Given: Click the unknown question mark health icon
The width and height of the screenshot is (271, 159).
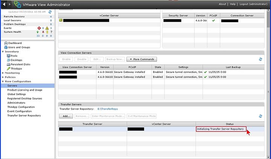Looking at the screenshot, I should [51, 32].
